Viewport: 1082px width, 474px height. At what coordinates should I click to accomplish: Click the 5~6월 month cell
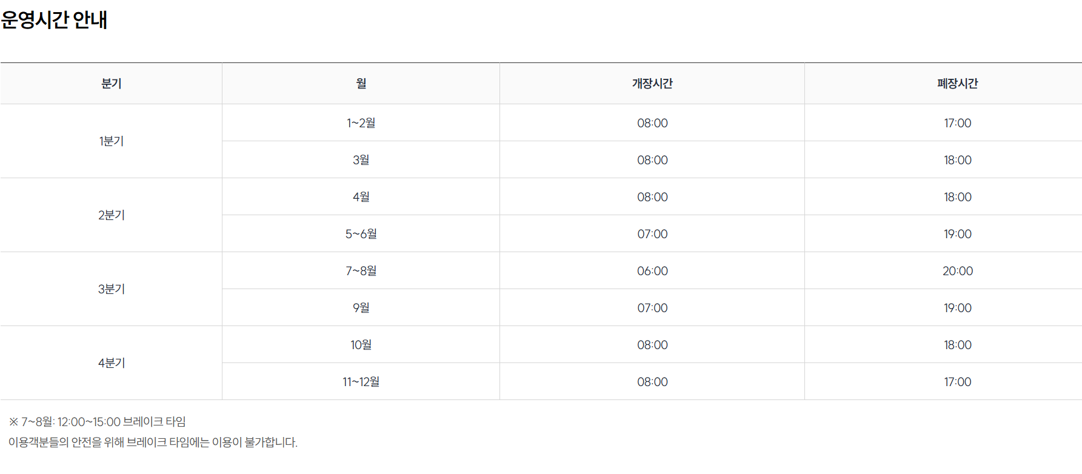pyautogui.click(x=361, y=234)
